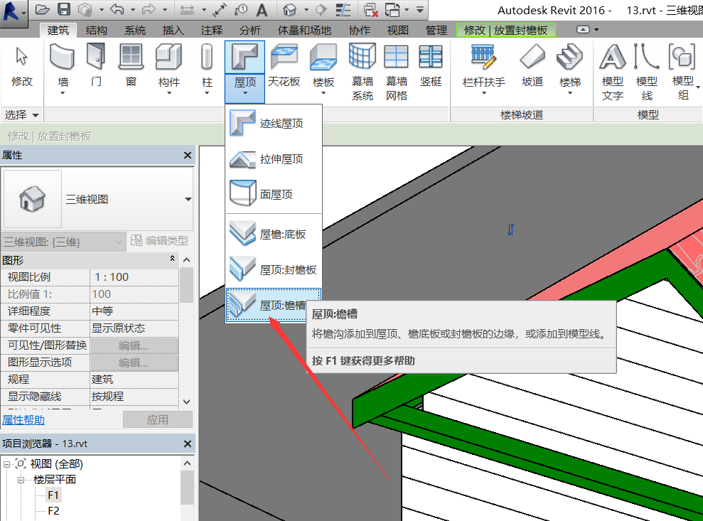Choose 屋顶:檐槽 gutter option
The image size is (703, 521).
coord(274,306)
